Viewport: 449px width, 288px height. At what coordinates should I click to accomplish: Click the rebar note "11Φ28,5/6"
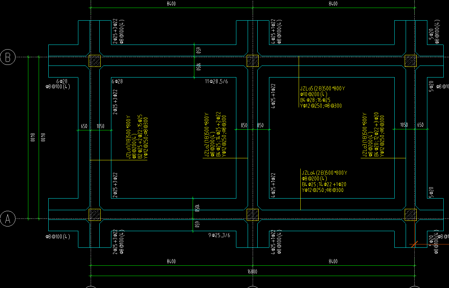(217, 81)
